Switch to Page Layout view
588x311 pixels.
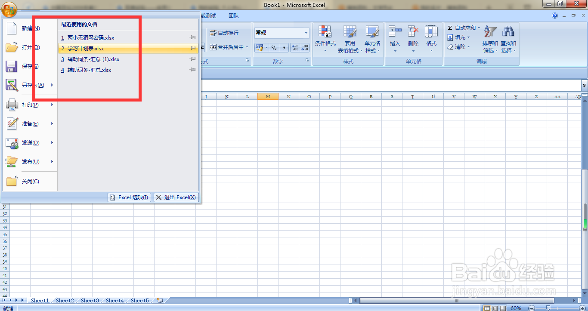[x=495, y=308]
